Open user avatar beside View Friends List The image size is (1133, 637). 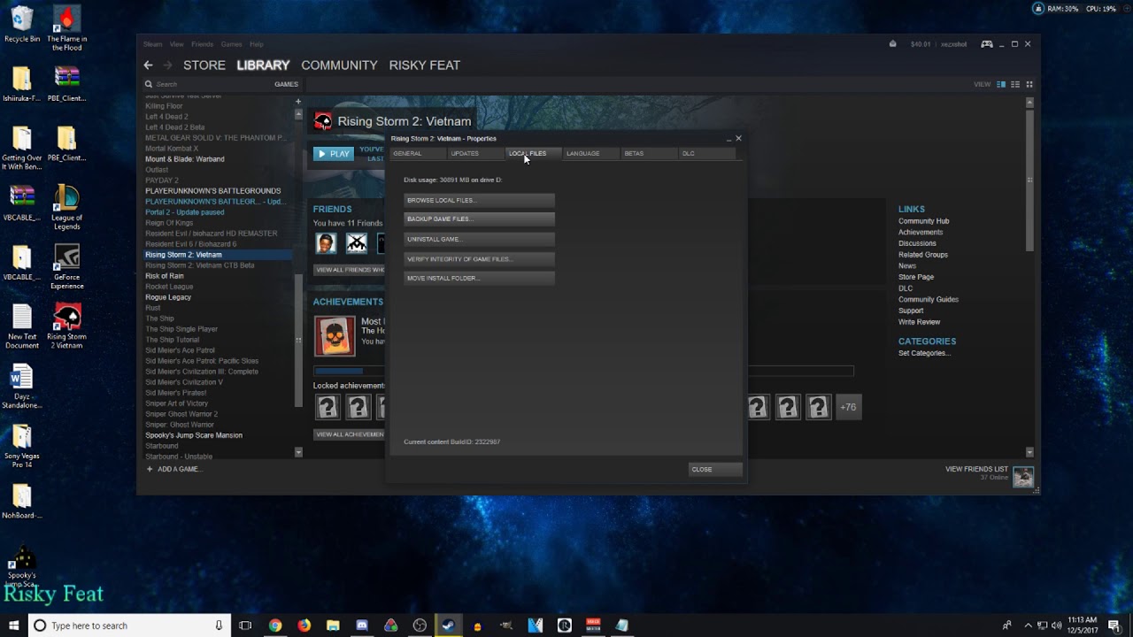click(x=1023, y=475)
